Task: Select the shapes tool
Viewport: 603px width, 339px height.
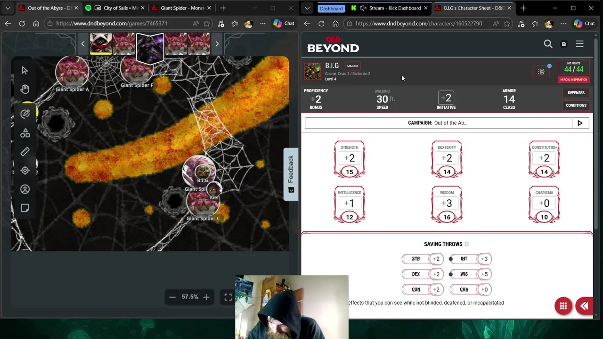Action: [x=25, y=134]
